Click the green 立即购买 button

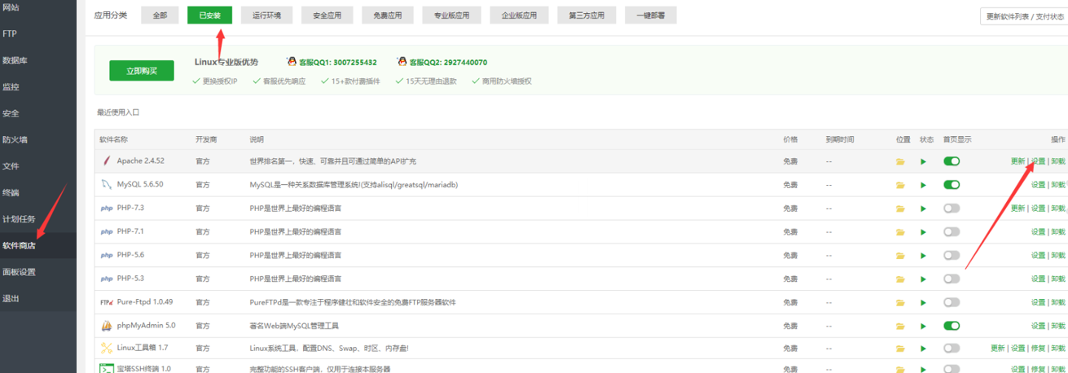pyautogui.click(x=142, y=71)
